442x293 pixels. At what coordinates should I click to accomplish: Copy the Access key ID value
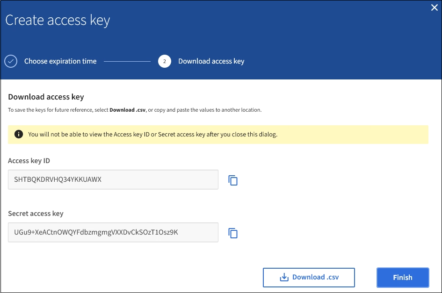point(233,180)
